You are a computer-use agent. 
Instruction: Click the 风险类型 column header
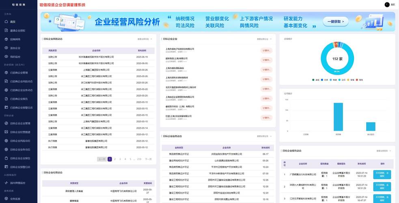53,51
